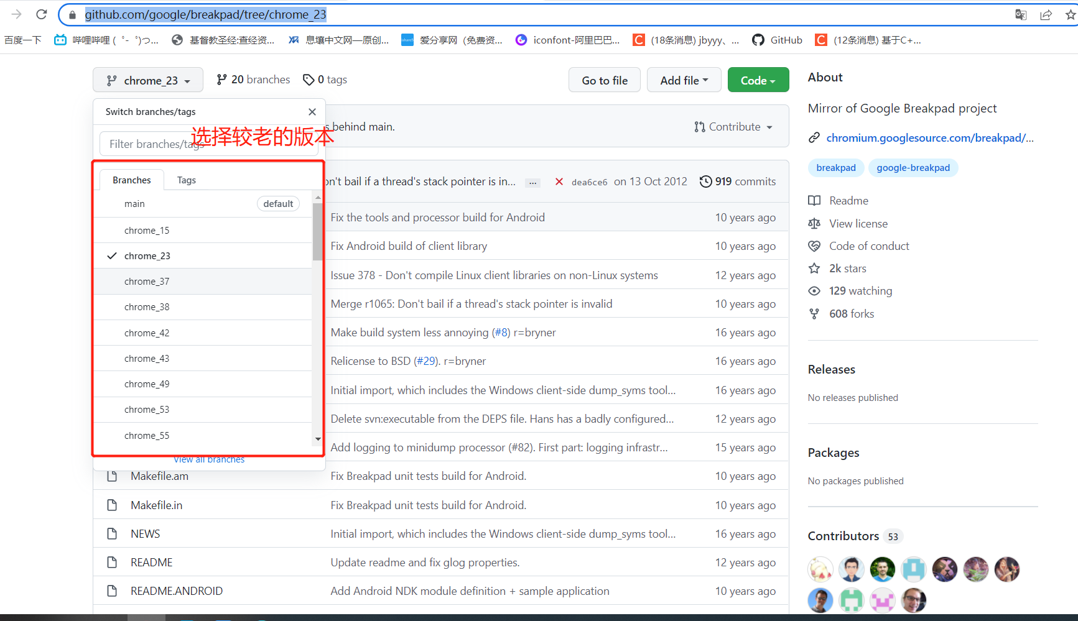This screenshot has width=1078, height=621.
Task: Open the View all branches link
Action: [208, 459]
